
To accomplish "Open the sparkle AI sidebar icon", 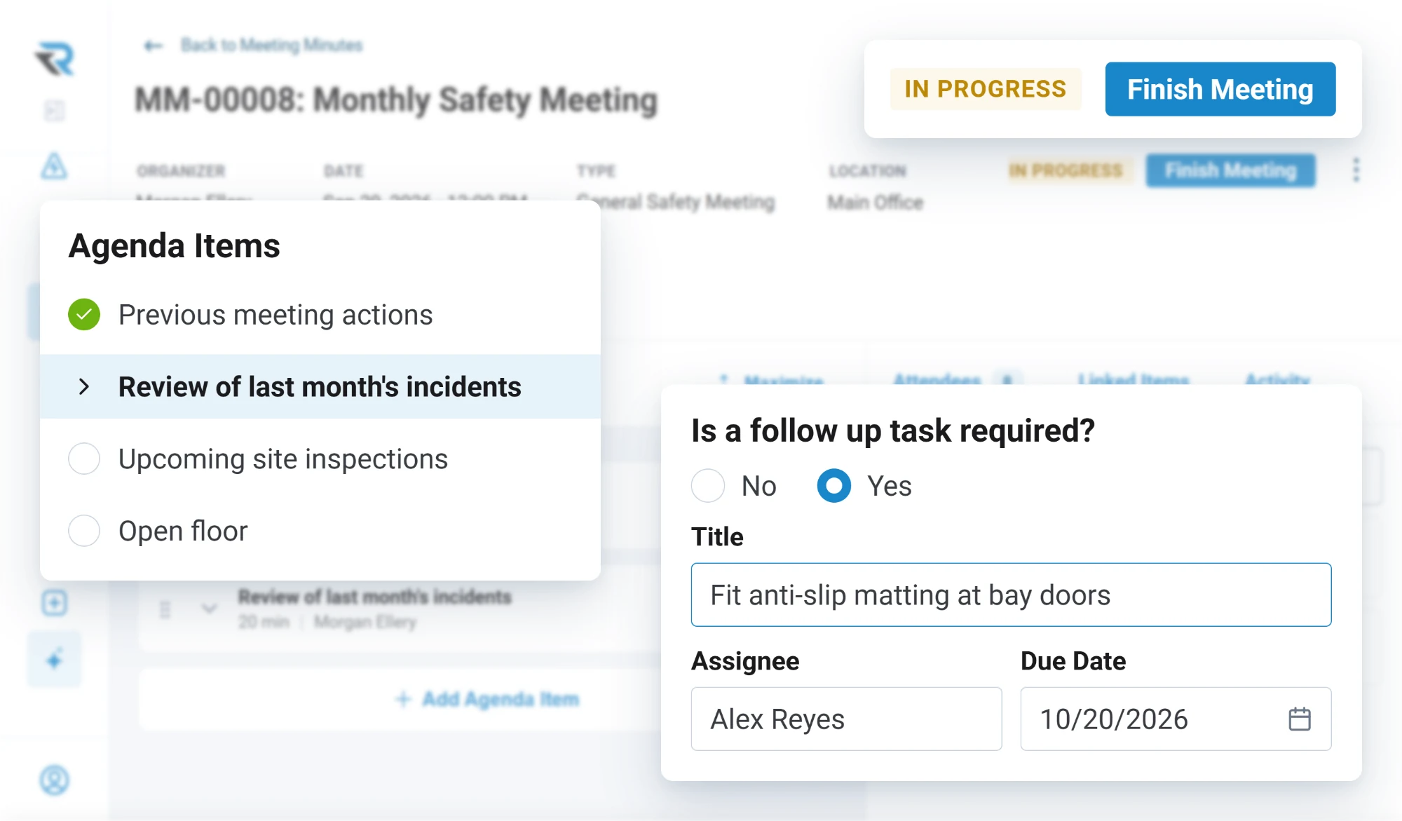I will 54,660.
